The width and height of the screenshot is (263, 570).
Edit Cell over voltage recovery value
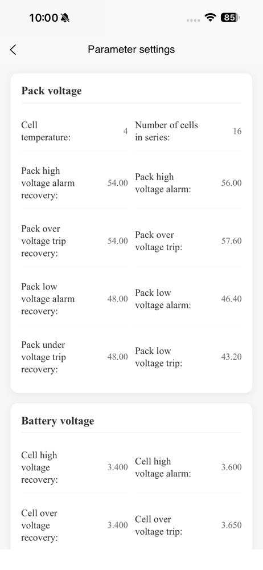coord(118,526)
